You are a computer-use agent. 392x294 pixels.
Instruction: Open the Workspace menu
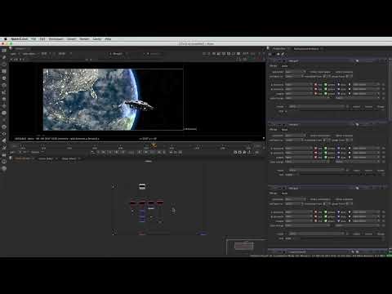pos(56,39)
